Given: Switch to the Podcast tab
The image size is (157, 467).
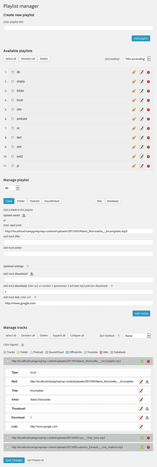Looking at the screenshot, I should click(x=35, y=201).
